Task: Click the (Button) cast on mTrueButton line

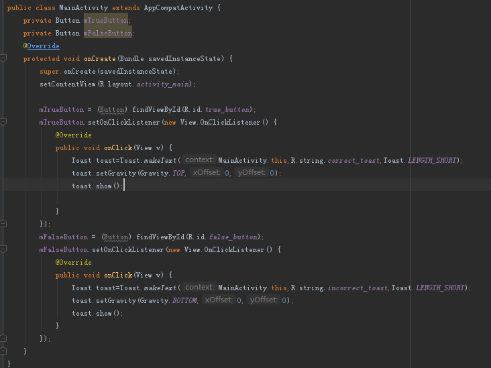Action: click(x=112, y=110)
